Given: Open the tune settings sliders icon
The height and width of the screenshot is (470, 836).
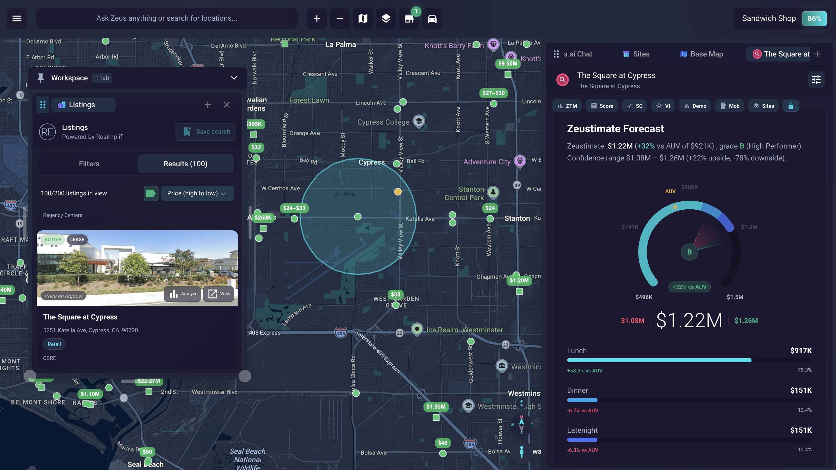Looking at the screenshot, I should (x=816, y=80).
